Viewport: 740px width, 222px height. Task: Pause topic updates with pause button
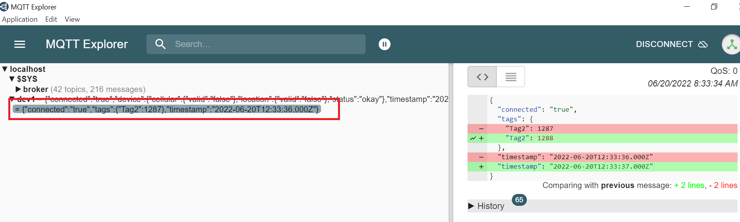pos(385,44)
